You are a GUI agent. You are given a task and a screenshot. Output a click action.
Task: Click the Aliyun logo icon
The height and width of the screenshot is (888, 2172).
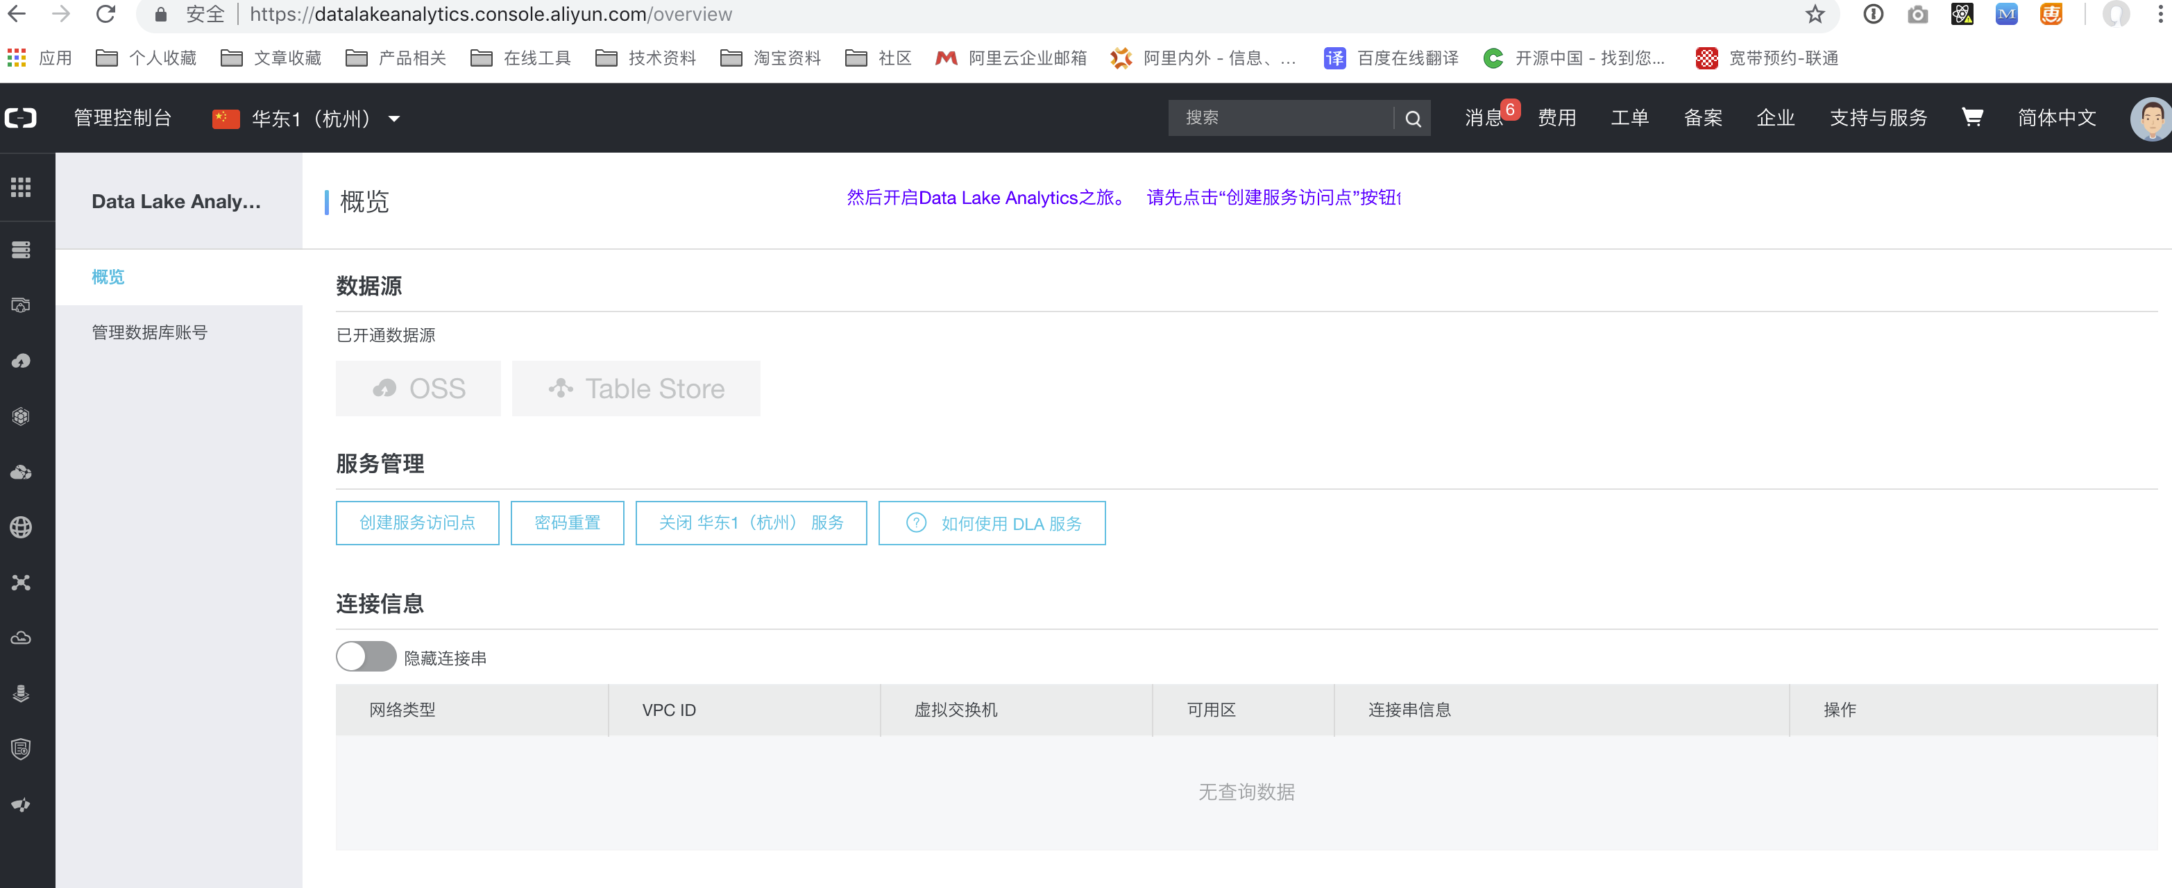(21, 118)
